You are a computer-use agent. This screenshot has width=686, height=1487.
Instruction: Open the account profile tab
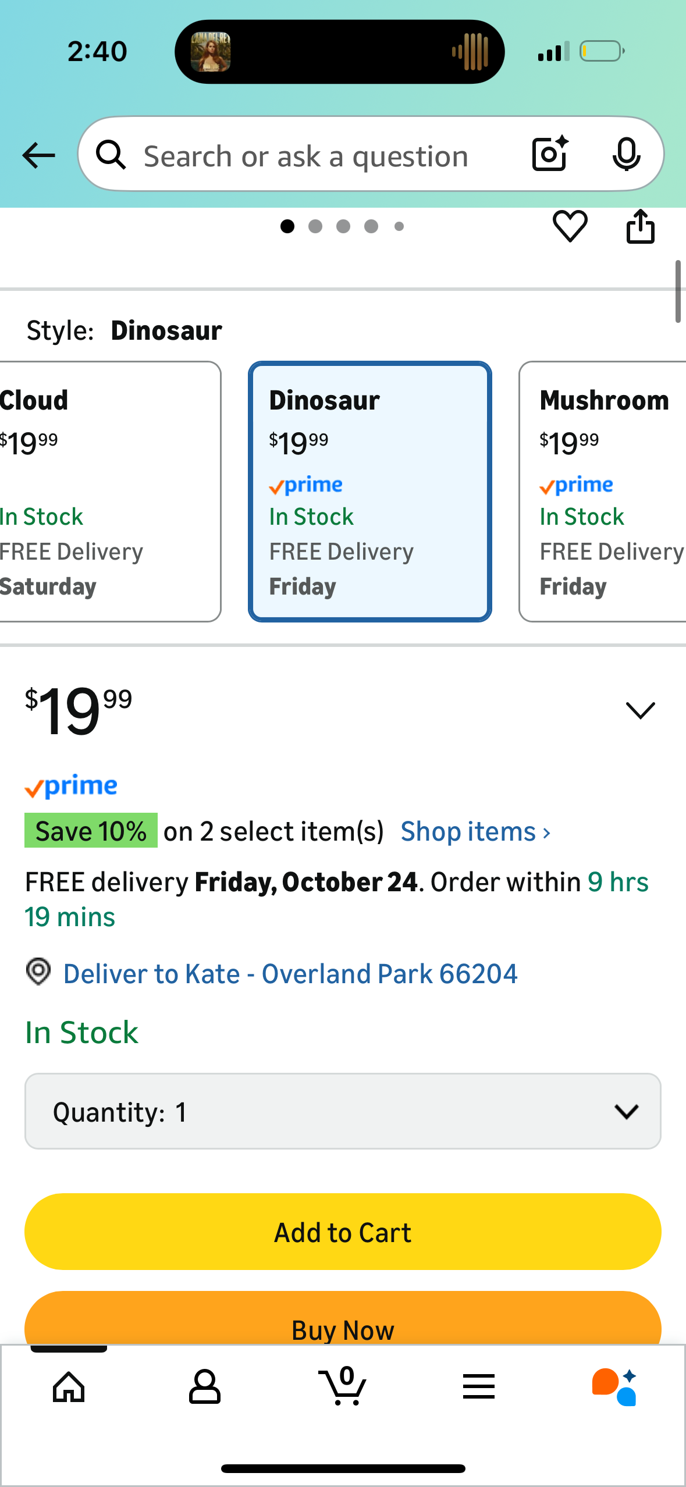click(205, 1387)
